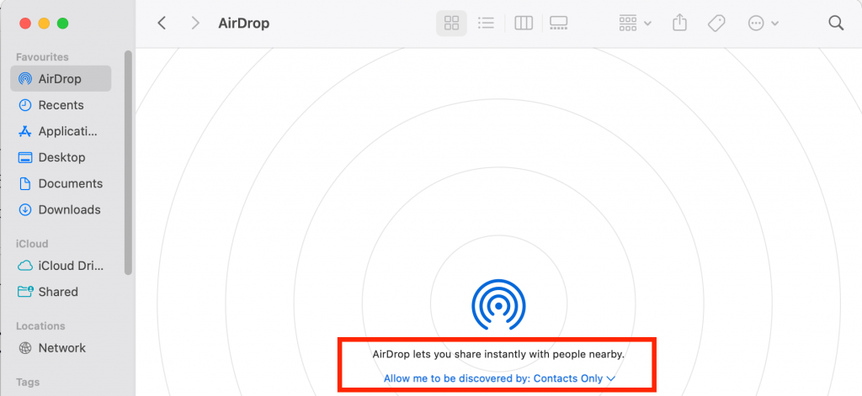
Task: Open Downloads in the sidebar
Action: 61,210
